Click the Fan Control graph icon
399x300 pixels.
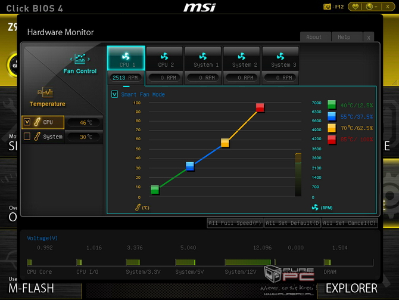(80, 59)
